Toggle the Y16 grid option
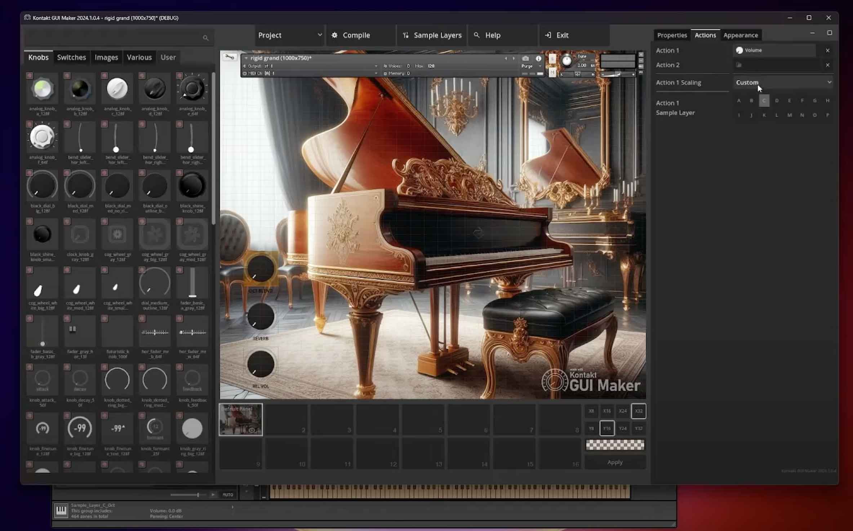 (607, 429)
